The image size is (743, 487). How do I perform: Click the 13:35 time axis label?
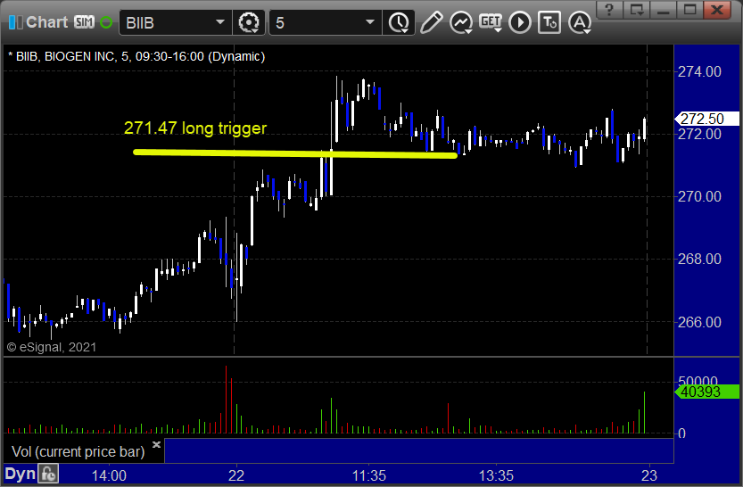click(x=496, y=475)
